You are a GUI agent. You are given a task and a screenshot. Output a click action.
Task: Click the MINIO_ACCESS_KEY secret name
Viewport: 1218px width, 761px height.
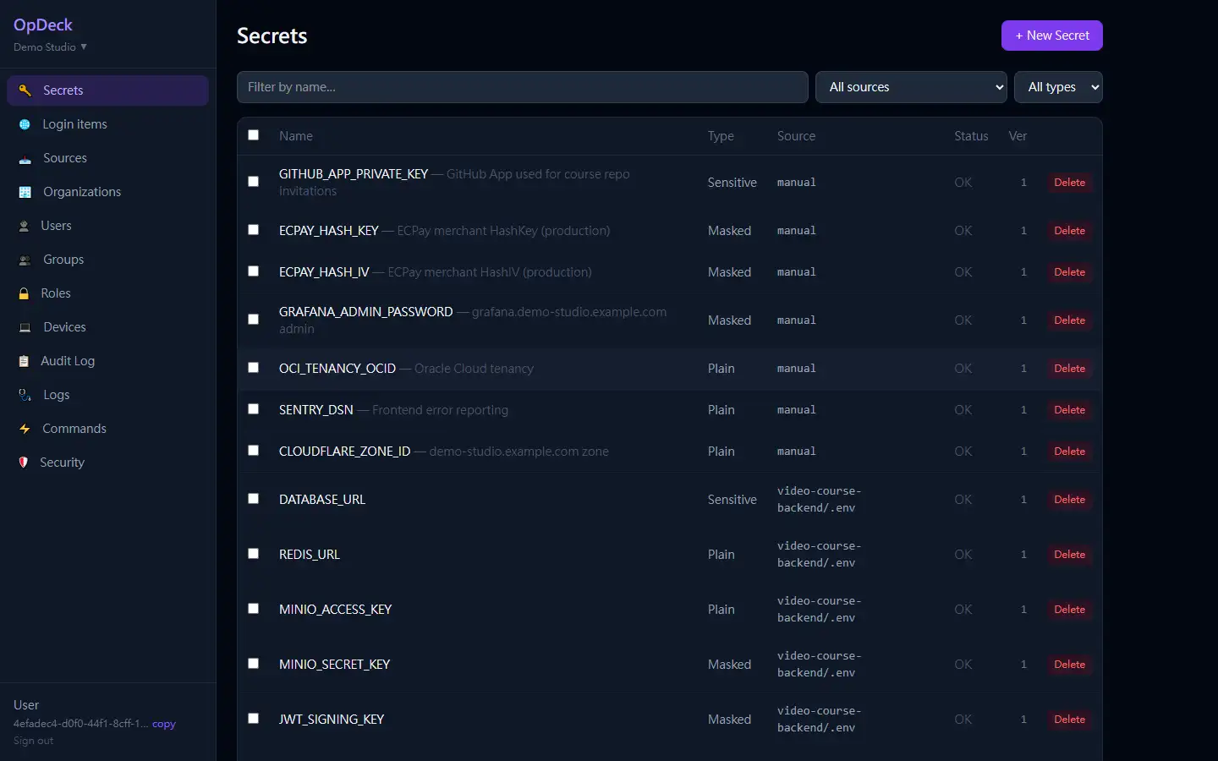click(335, 610)
